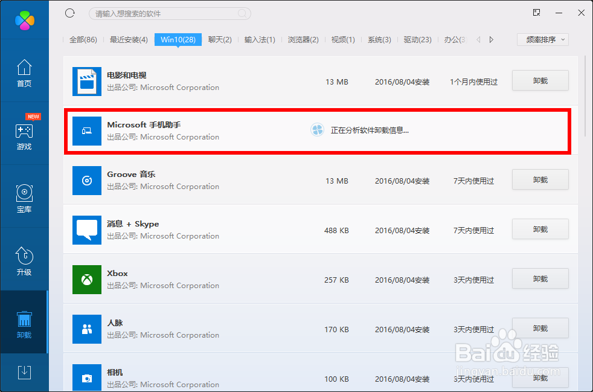Image resolution: width=593 pixels, height=392 pixels.
Task: Uninstall 相机 with its 卸载 button
Action: coord(540,378)
